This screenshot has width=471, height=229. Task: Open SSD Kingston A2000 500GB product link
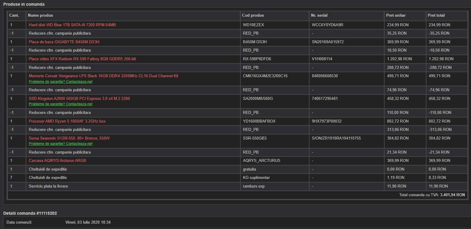79,98
